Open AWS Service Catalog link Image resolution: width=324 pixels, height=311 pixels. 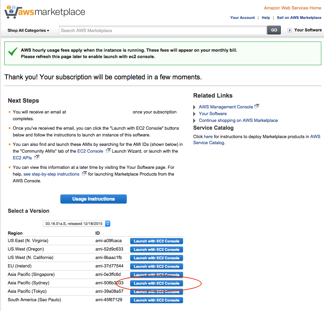click(x=257, y=140)
